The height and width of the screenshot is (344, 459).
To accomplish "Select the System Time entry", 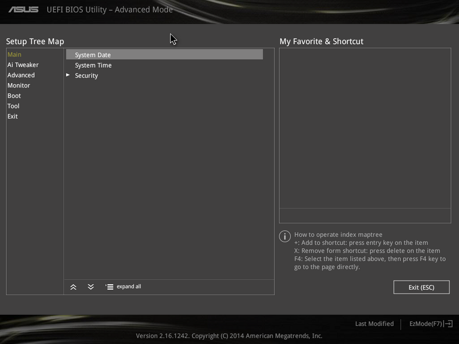I will (93, 65).
